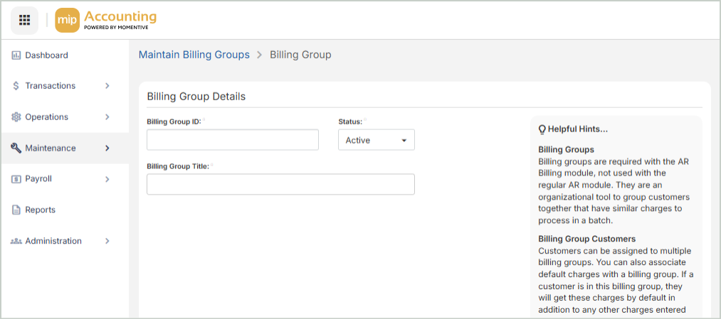Image resolution: width=721 pixels, height=319 pixels.
Task: Click the Dashboard chart icon
Action: (16, 55)
